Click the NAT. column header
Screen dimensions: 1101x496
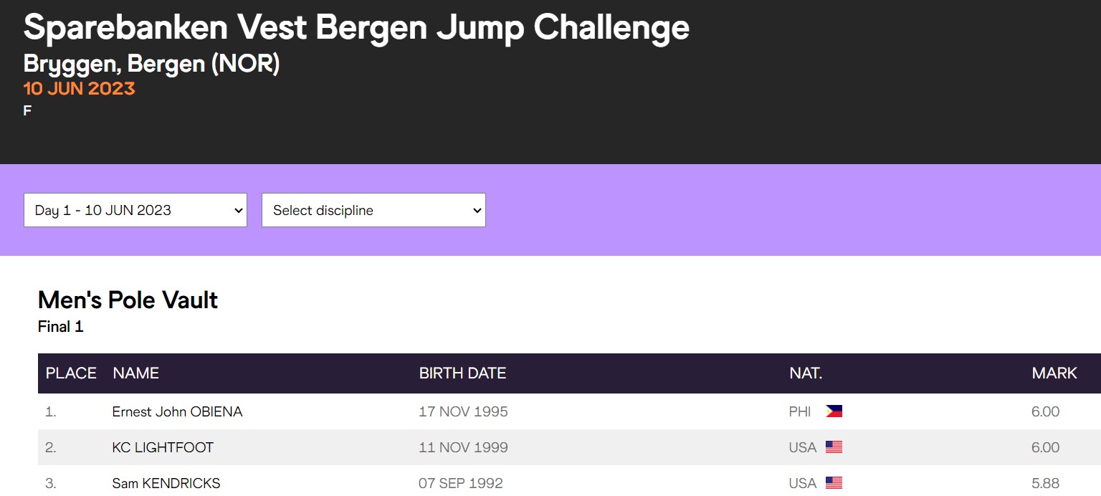click(x=806, y=373)
